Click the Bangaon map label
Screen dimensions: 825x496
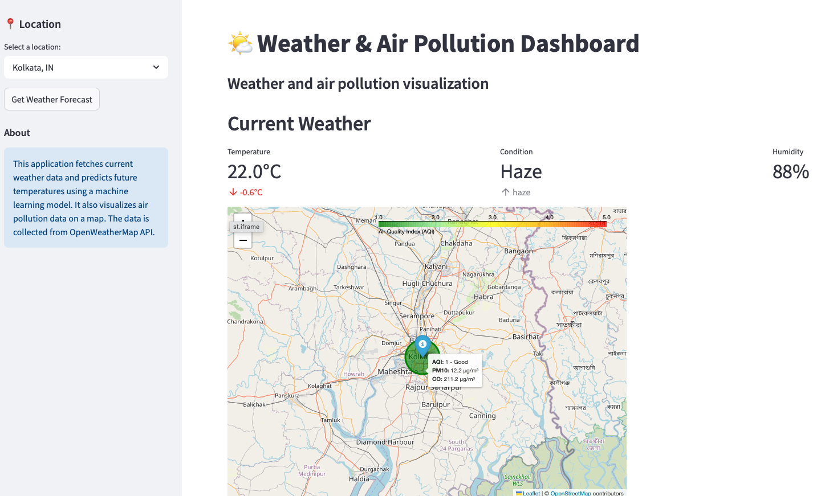coord(518,251)
